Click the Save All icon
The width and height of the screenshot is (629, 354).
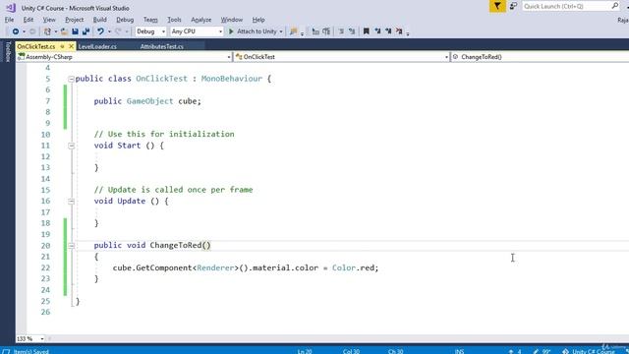pos(86,31)
